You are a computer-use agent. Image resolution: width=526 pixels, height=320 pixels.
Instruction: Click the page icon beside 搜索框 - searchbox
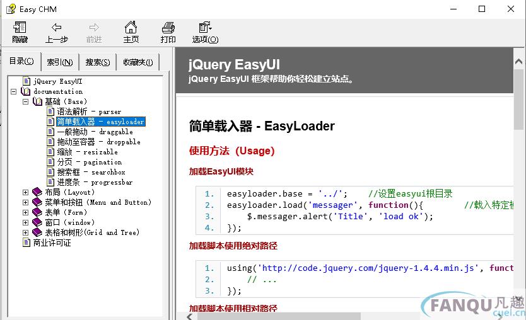click(50, 172)
